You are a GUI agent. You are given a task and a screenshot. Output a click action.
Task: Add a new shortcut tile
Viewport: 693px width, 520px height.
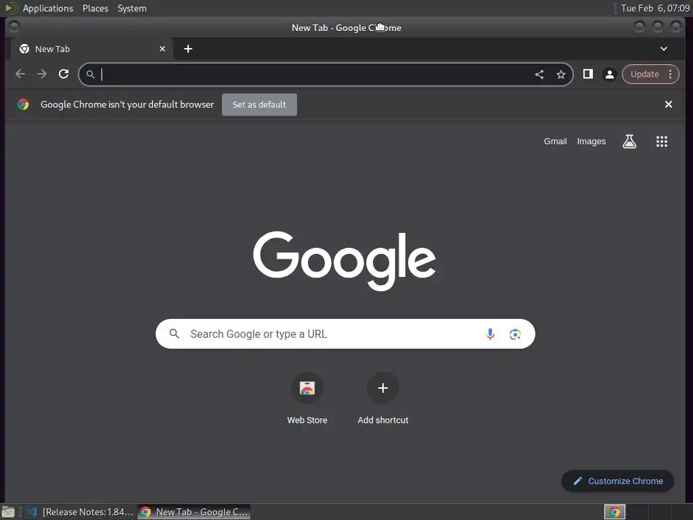[x=383, y=388]
